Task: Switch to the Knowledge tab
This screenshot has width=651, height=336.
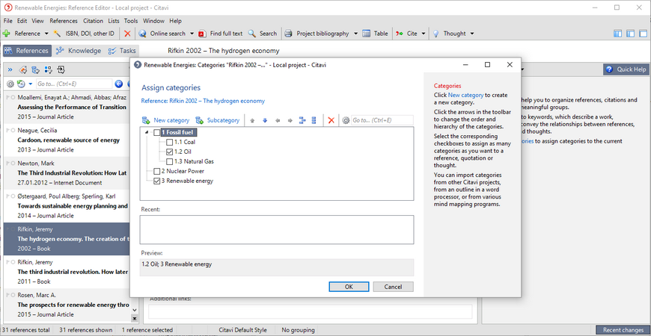Action: click(79, 51)
